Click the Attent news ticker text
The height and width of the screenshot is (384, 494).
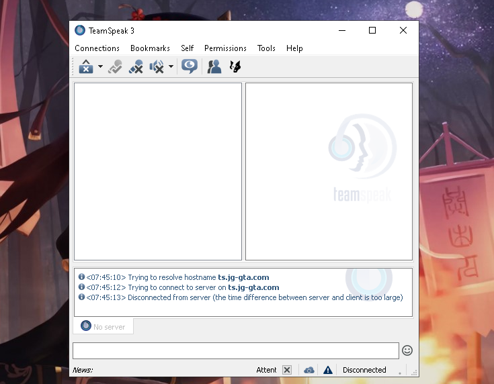(x=266, y=370)
